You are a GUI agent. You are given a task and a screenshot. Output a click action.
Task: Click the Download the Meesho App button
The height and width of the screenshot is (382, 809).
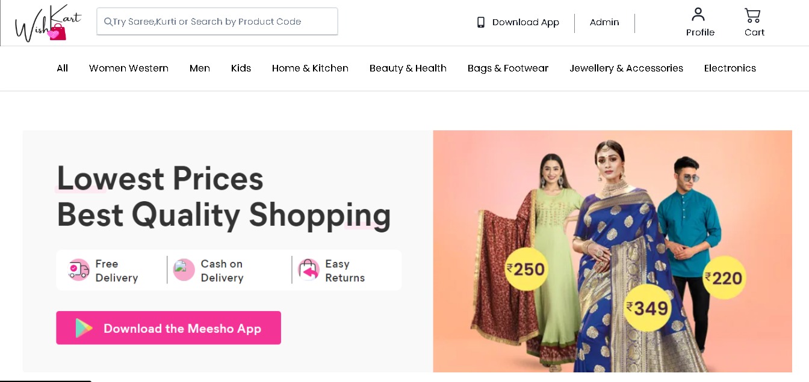(x=168, y=328)
